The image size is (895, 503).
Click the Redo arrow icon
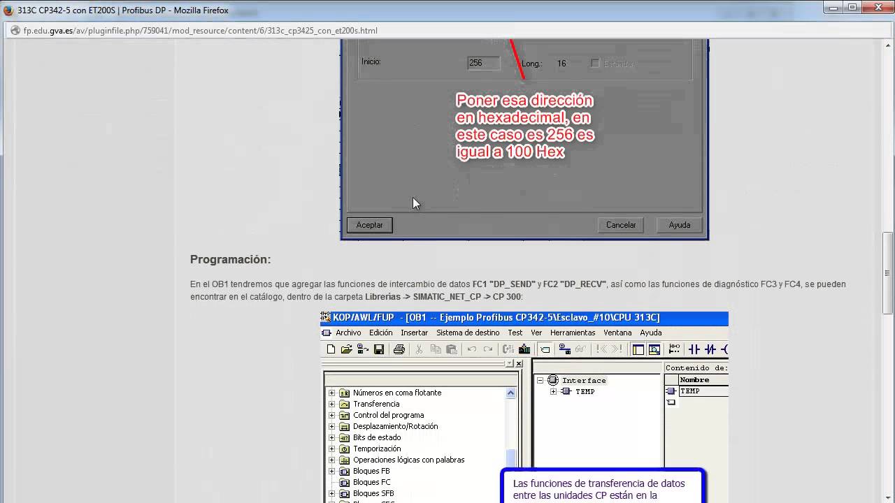488,349
